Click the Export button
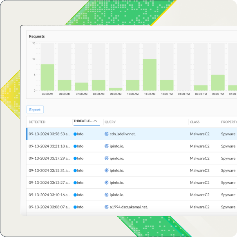This screenshot has height=237, width=237. point(35,110)
